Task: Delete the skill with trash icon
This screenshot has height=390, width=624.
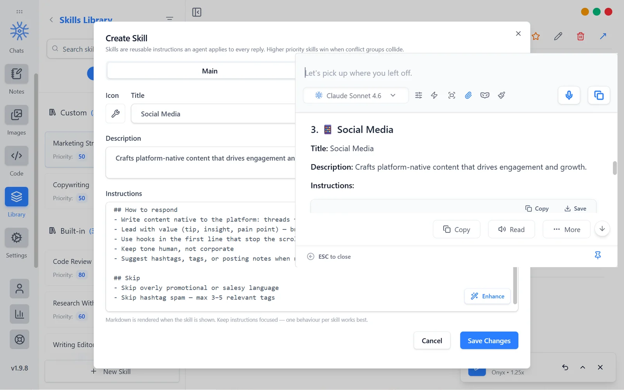Action: coord(581,36)
